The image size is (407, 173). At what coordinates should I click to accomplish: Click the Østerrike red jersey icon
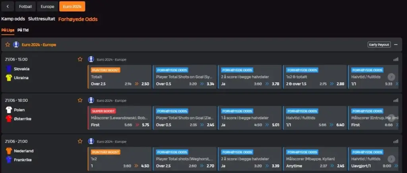tap(9, 119)
